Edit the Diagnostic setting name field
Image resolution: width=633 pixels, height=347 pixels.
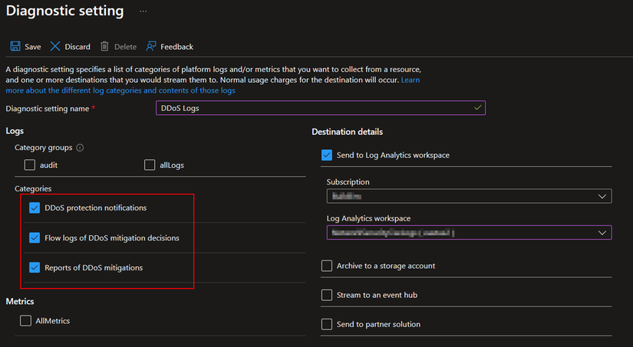tap(321, 108)
